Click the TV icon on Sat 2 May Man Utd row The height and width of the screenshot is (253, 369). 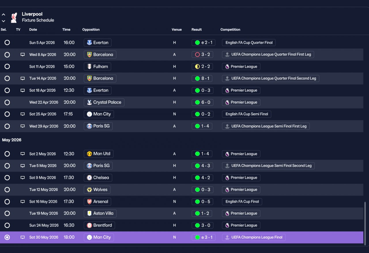pyautogui.click(x=22, y=154)
